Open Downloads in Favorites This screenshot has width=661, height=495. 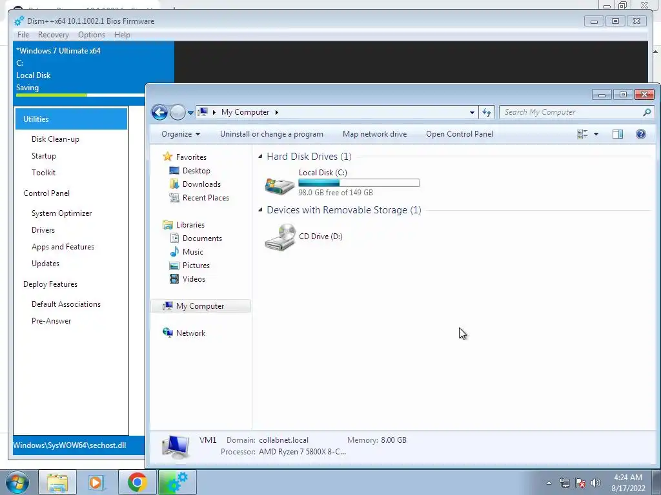click(x=201, y=184)
